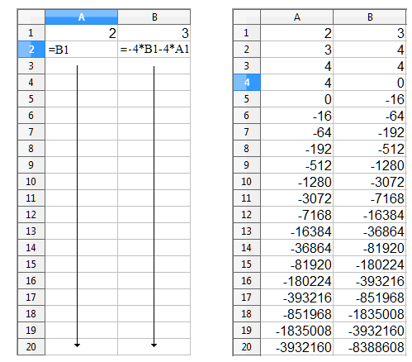This screenshot has height=362, width=412.
Task: Select right sheet cell A20 showing -3932160
Action: [x=296, y=347]
